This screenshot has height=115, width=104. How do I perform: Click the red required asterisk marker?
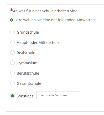12,10
